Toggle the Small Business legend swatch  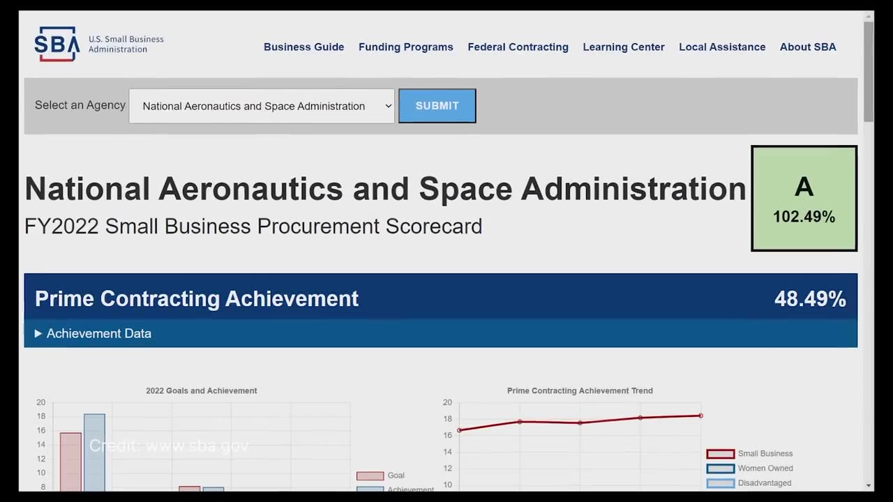point(721,454)
